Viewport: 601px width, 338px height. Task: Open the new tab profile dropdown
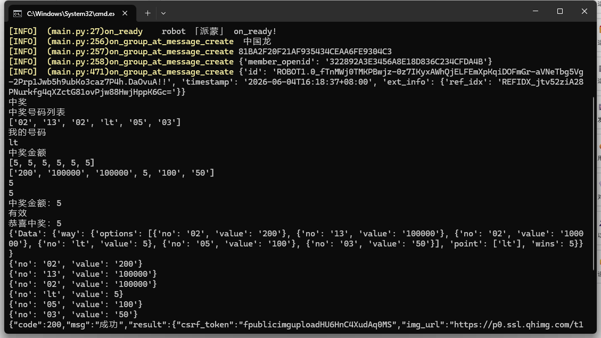pyautogui.click(x=163, y=13)
